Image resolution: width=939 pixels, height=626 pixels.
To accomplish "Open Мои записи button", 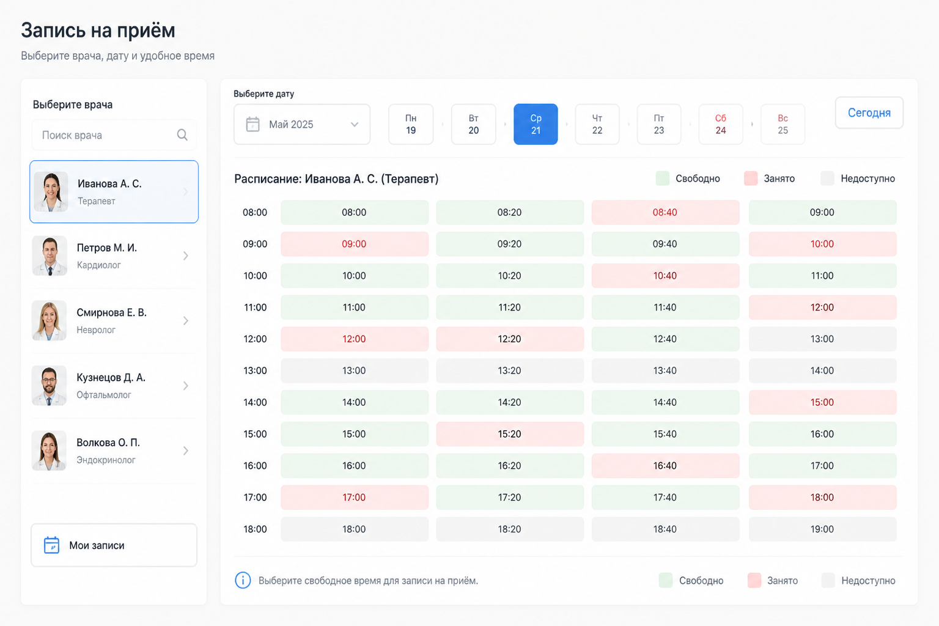I will coord(114,545).
